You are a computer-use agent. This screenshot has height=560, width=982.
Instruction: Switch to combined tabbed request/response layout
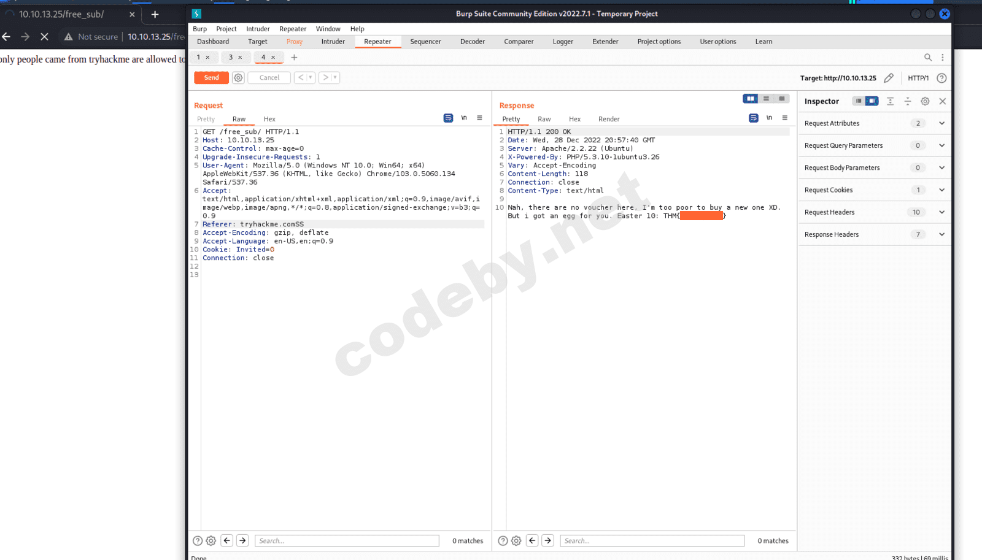click(x=781, y=99)
